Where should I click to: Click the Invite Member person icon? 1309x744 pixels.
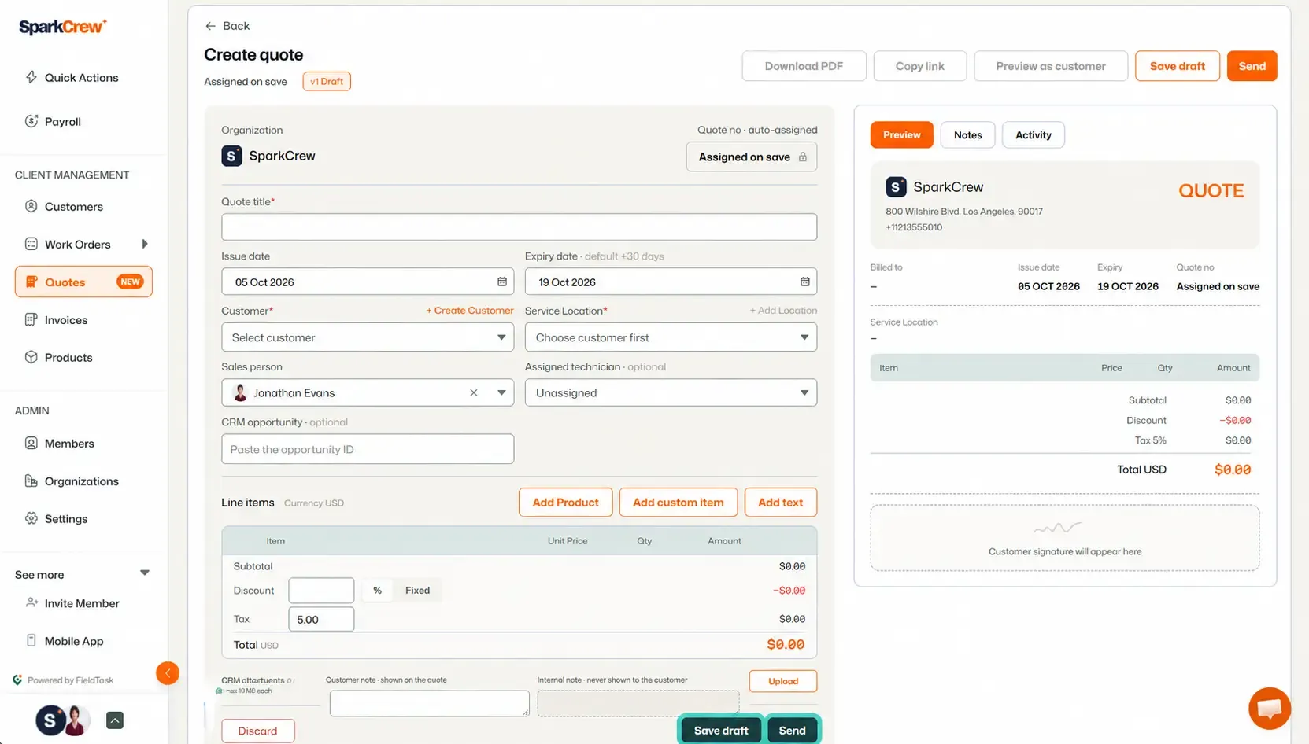(31, 602)
